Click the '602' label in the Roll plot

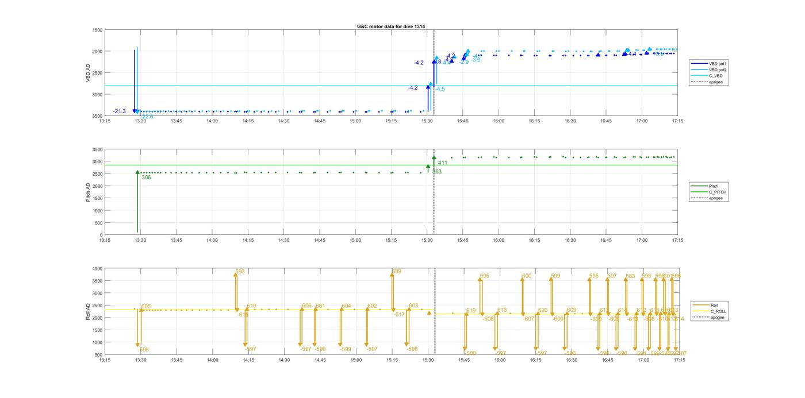[372, 306]
